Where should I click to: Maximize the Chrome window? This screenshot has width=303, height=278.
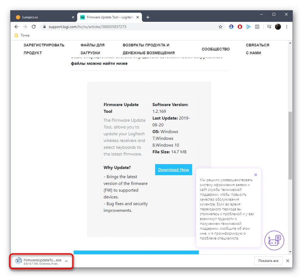(274, 14)
